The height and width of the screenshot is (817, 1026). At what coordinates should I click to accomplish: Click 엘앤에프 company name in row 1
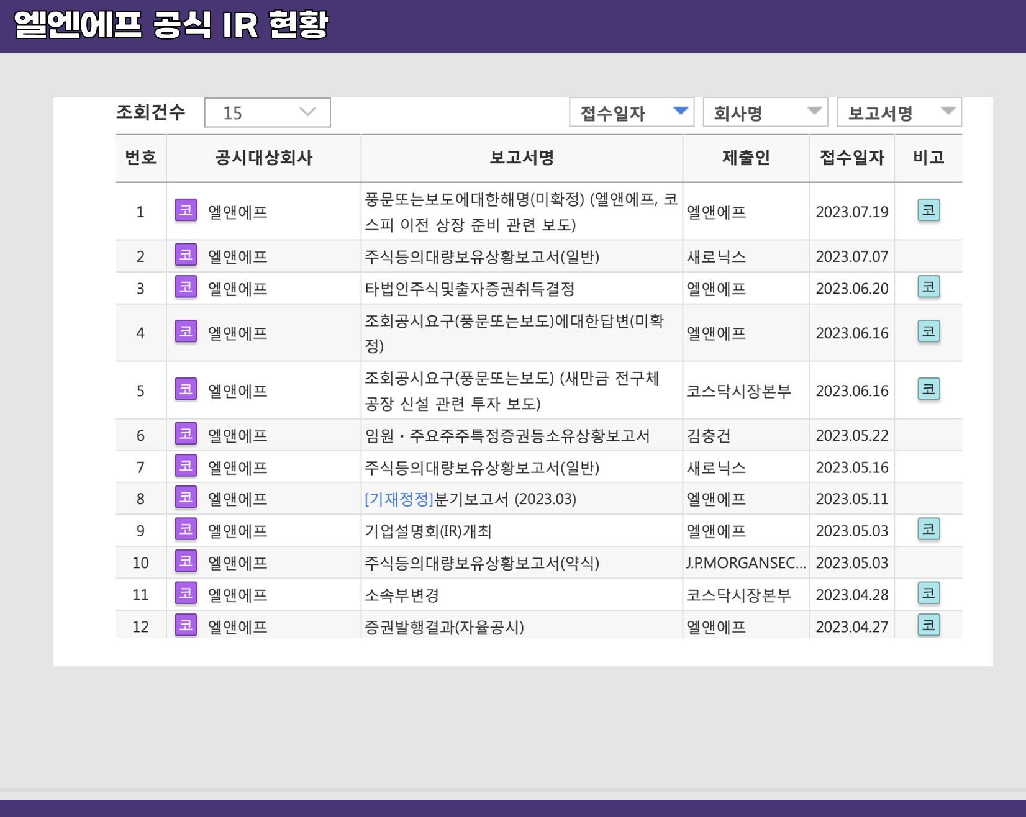tap(238, 212)
